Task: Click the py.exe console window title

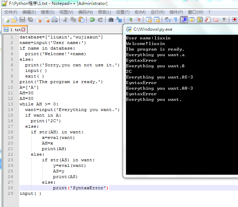Action: coord(153,29)
